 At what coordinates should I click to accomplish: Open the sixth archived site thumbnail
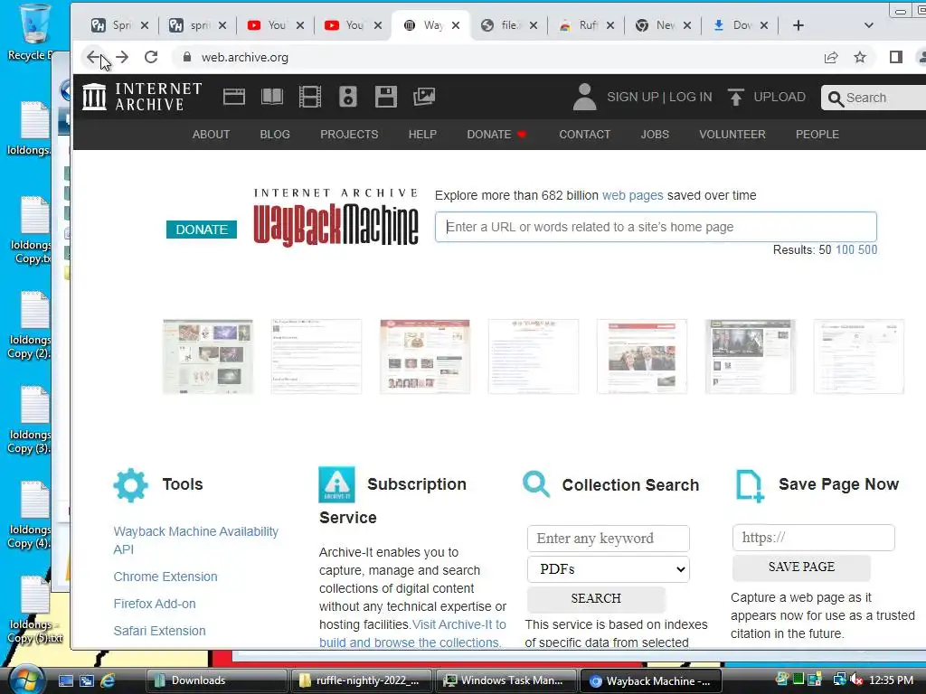point(750,356)
